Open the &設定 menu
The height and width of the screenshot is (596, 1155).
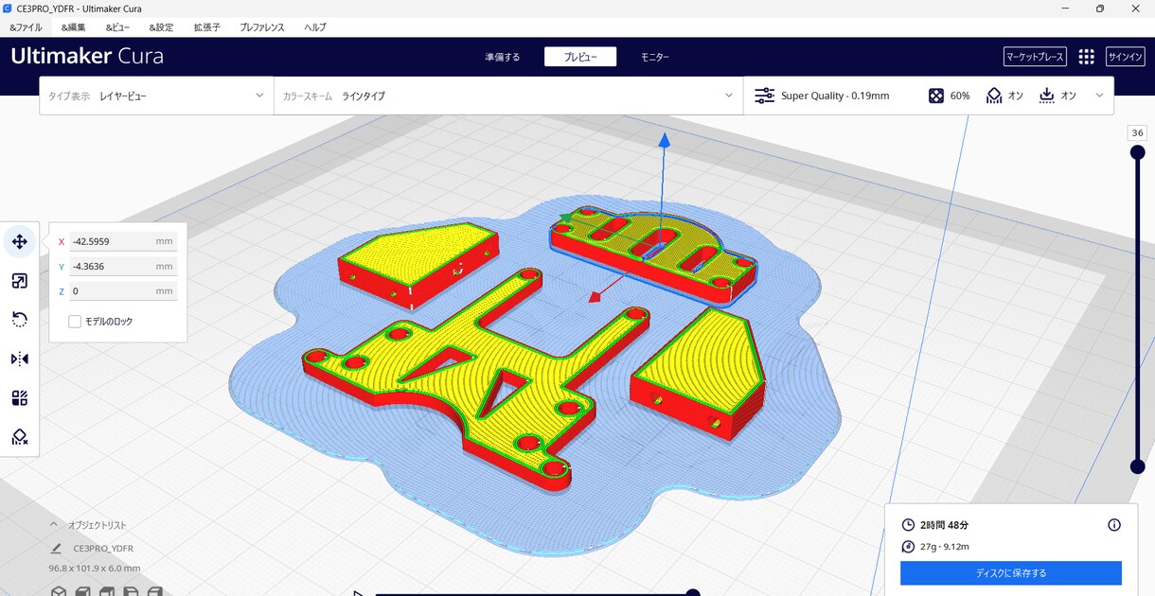coord(161,27)
